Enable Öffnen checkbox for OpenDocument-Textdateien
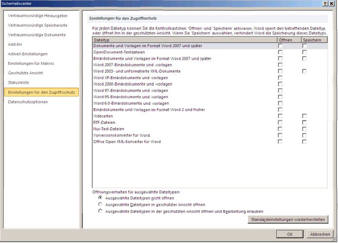The width and height of the screenshot is (338, 243). 280,52
